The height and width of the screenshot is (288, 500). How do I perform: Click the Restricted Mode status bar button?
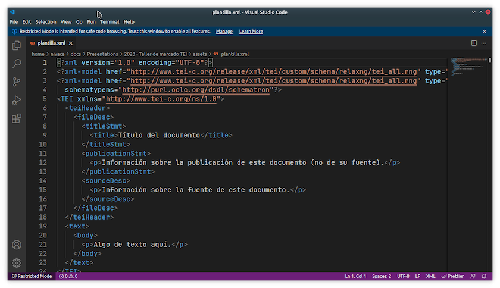pos(32,276)
